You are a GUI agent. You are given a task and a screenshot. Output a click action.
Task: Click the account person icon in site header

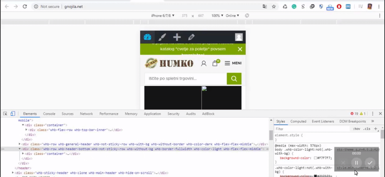click(204, 63)
